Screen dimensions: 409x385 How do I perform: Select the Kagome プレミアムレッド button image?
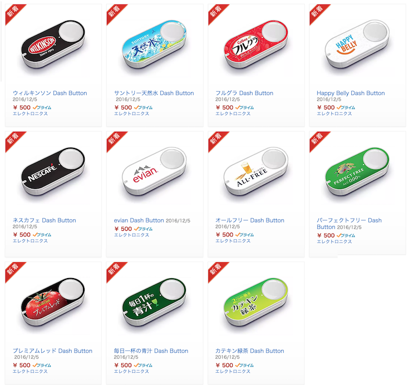[x=53, y=302]
